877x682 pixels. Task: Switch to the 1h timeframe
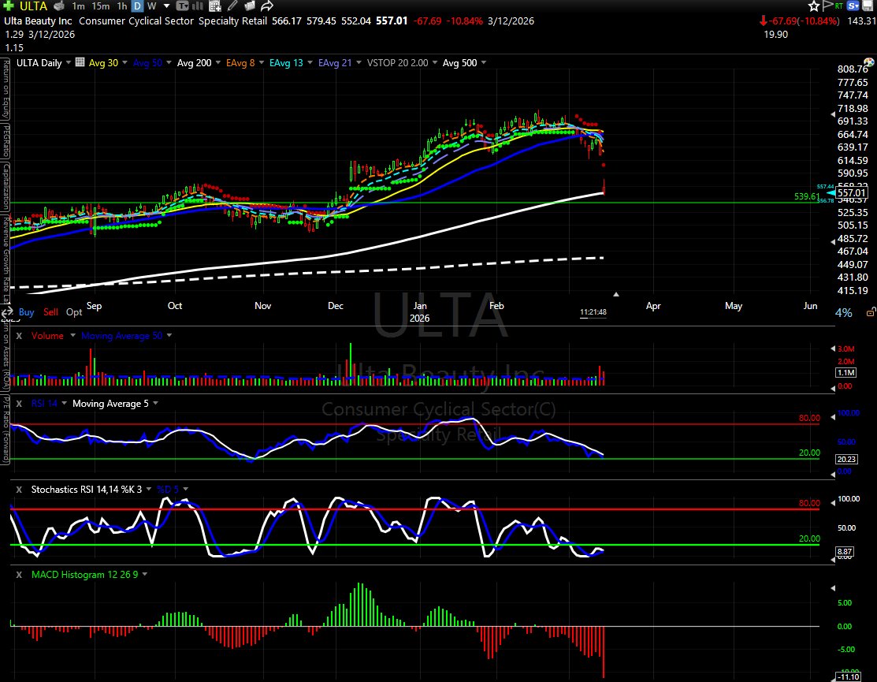tap(122, 6)
